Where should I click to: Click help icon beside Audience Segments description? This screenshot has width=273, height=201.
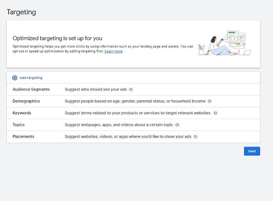pos(131,89)
